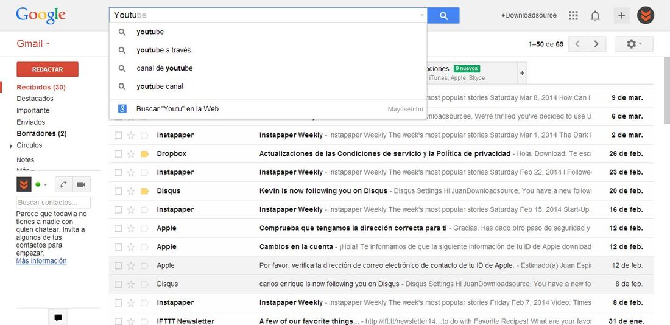670x325 pixels.
Task: Open the settings gear menu
Action: 633,44
